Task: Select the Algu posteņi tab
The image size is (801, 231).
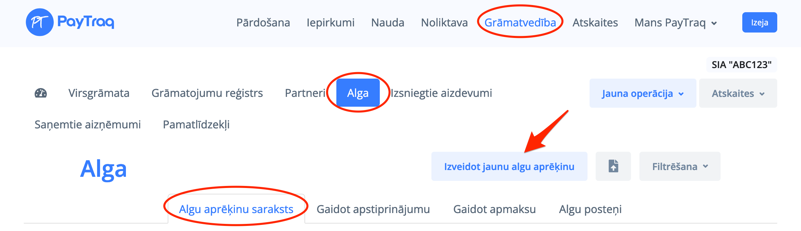Action: click(x=590, y=209)
